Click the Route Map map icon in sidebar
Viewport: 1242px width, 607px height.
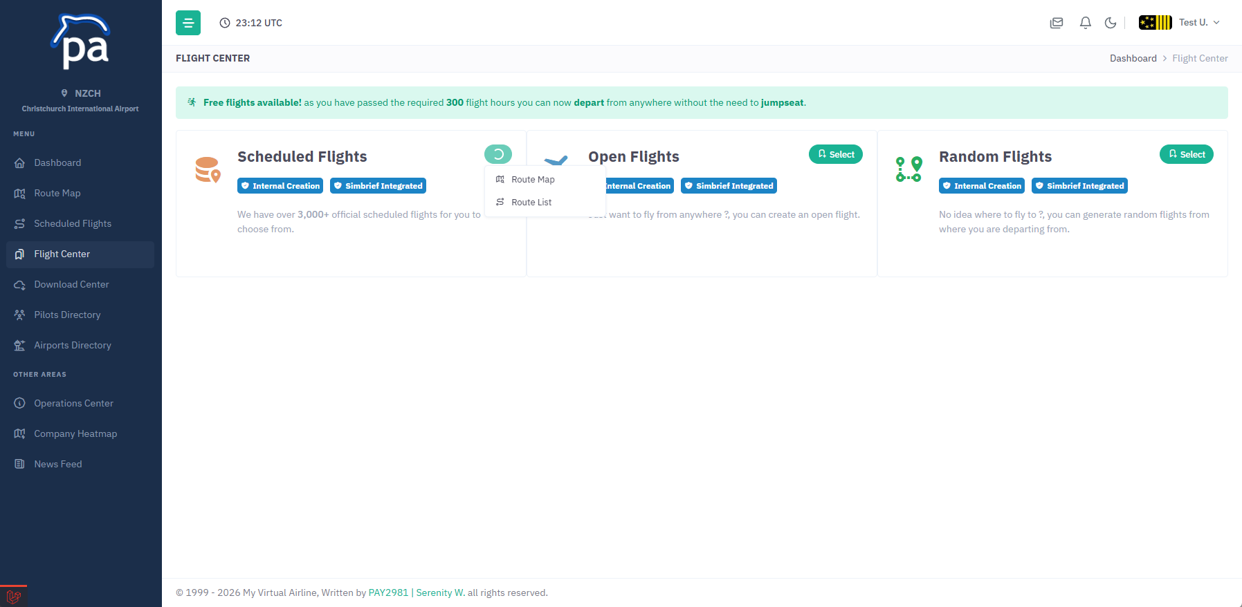19,194
